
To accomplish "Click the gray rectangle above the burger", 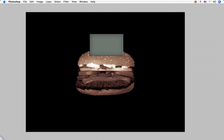I will tap(106, 45).
